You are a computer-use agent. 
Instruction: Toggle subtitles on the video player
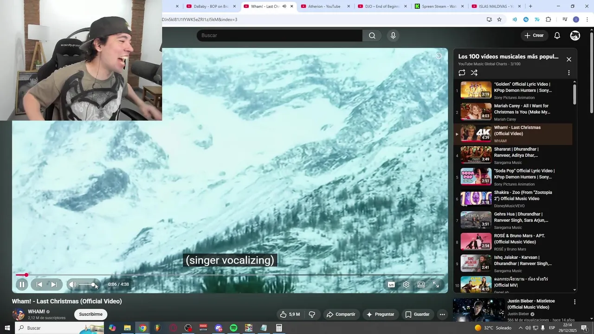pos(391,284)
